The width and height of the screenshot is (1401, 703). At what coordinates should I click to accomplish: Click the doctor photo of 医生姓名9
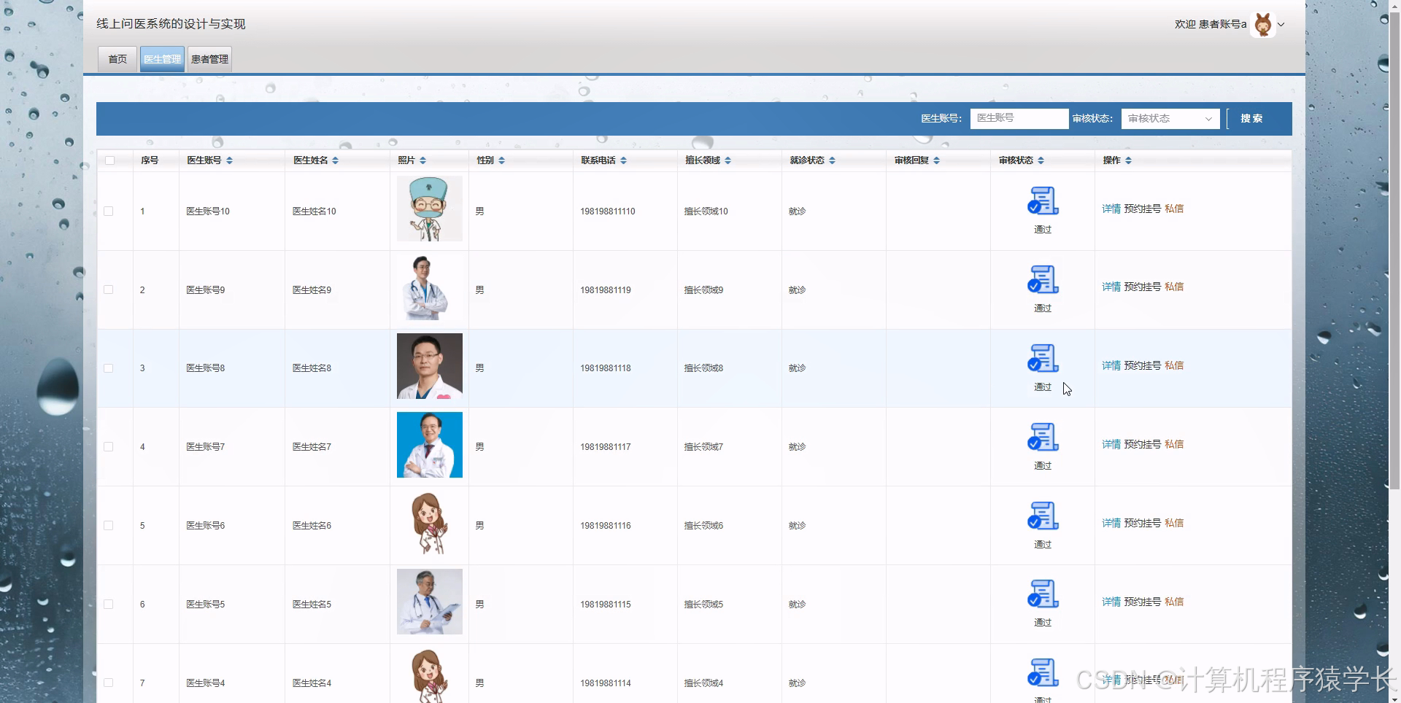point(430,287)
